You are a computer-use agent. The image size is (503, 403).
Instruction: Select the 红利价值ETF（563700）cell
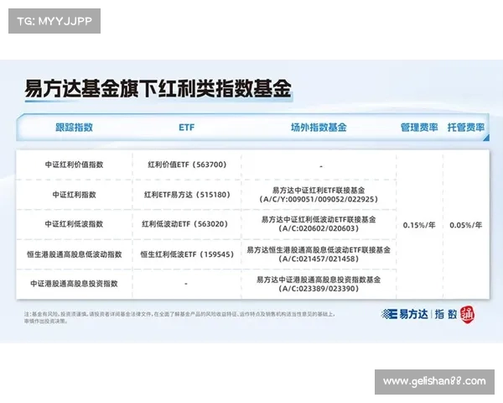pos(187,165)
